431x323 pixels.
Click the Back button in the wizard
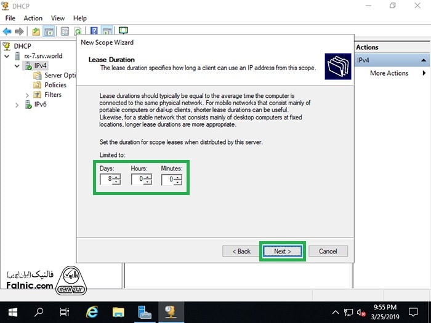(241, 251)
